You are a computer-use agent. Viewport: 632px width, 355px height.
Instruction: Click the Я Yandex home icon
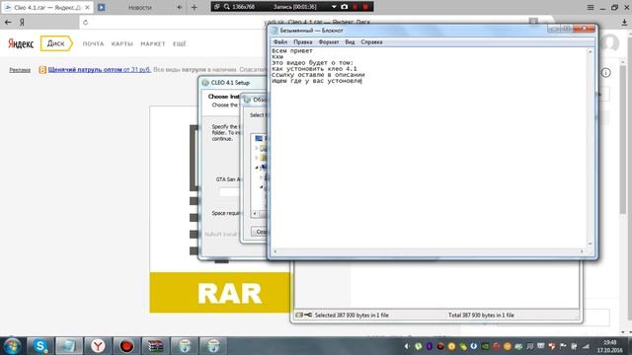[x=22, y=22]
